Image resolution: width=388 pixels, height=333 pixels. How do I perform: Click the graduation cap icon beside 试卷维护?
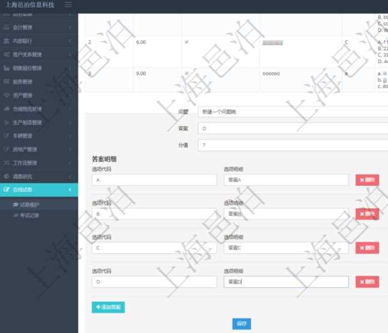click(16, 205)
